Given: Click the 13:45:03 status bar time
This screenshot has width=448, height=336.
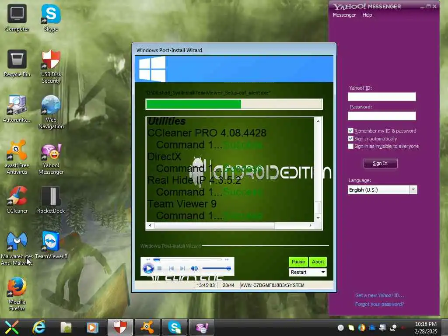Looking at the screenshot, I should coord(206,285).
